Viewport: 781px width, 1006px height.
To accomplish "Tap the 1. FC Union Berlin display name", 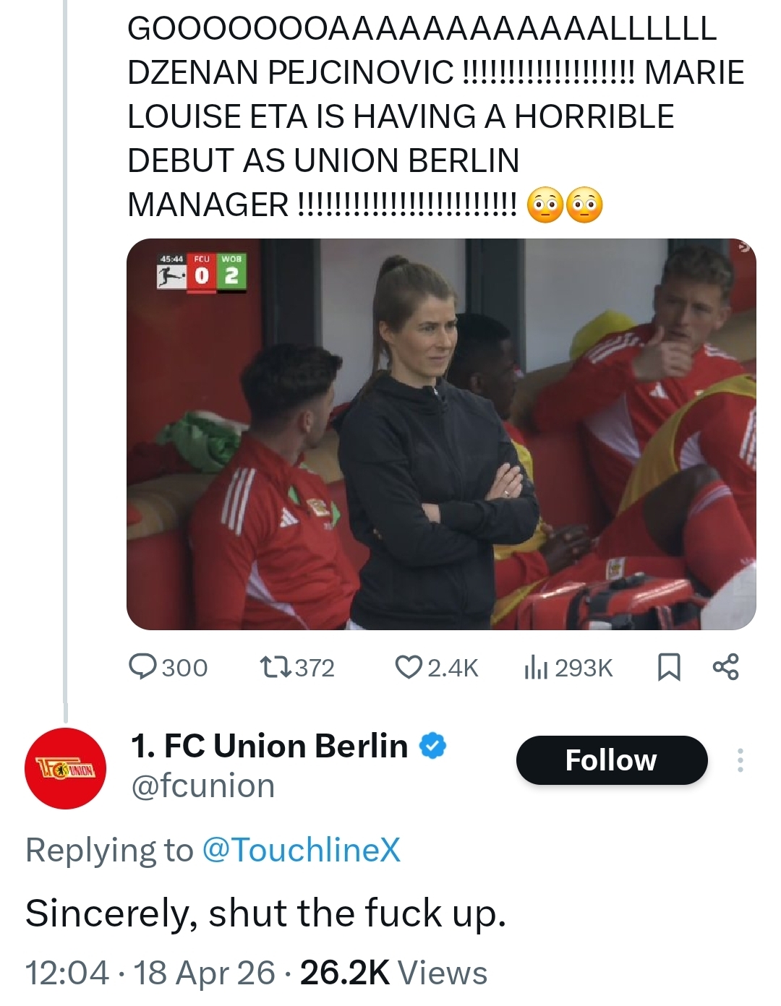I will pos(269,746).
